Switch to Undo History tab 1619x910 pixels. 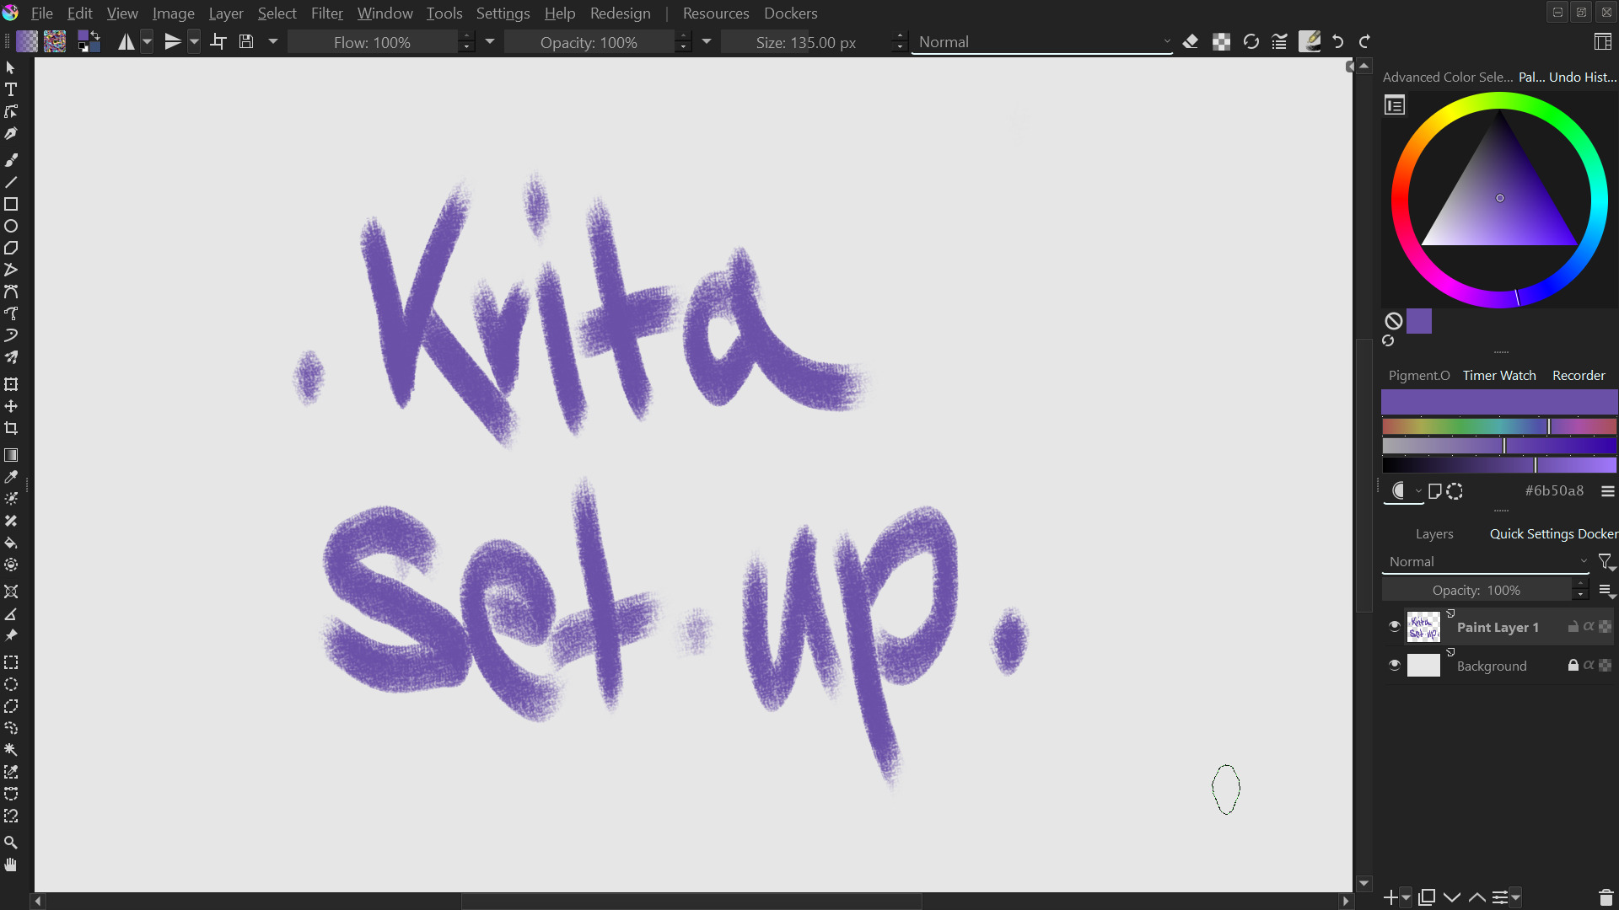pyautogui.click(x=1583, y=77)
